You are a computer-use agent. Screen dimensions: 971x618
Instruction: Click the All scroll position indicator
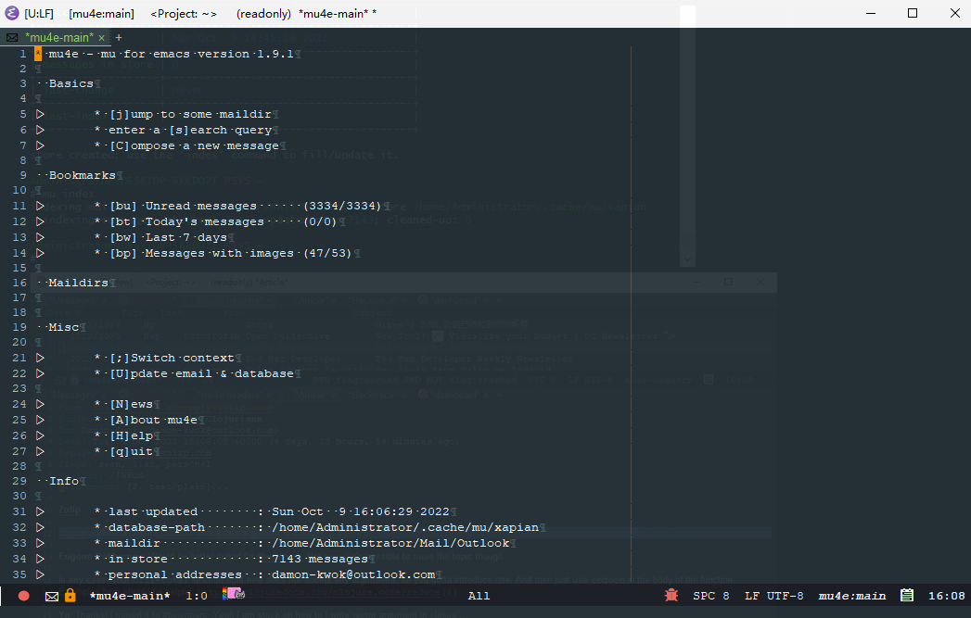(x=479, y=596)
